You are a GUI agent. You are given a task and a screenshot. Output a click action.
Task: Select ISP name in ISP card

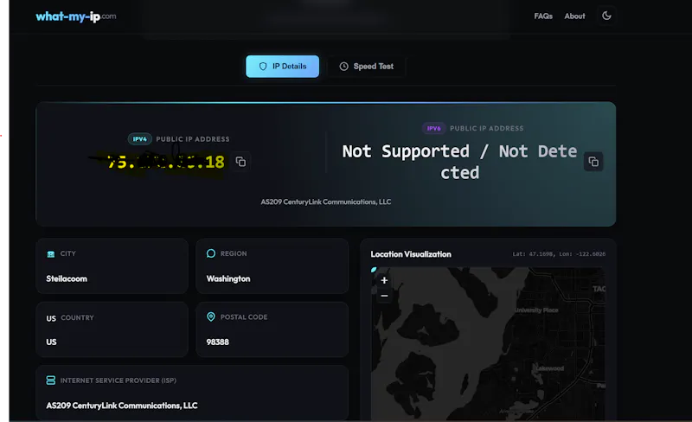[x=122, y=406]
